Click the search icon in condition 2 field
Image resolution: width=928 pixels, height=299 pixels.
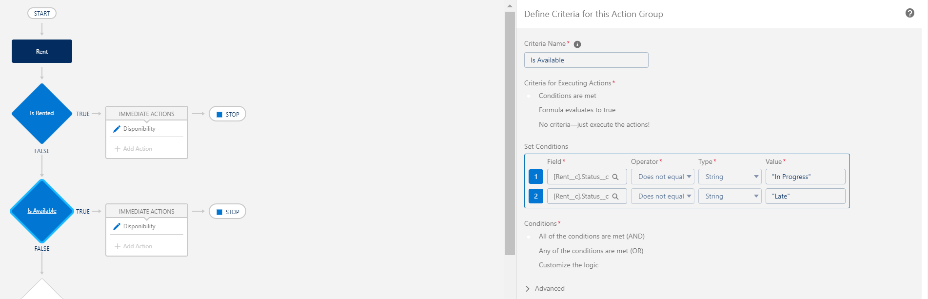click(x=615, y=197)
